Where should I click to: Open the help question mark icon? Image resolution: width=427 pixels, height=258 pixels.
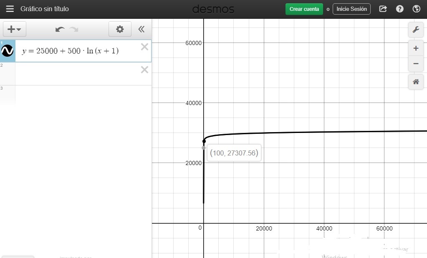(x=399, y=9)
